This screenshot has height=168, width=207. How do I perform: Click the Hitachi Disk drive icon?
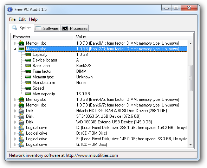pos(21,111)
